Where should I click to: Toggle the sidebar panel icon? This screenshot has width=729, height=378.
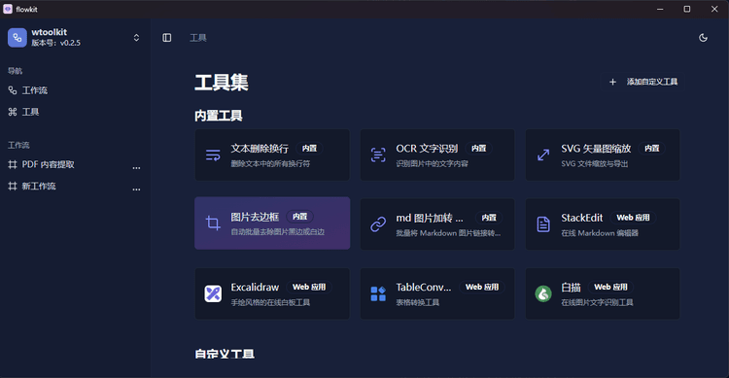(167, 38)
